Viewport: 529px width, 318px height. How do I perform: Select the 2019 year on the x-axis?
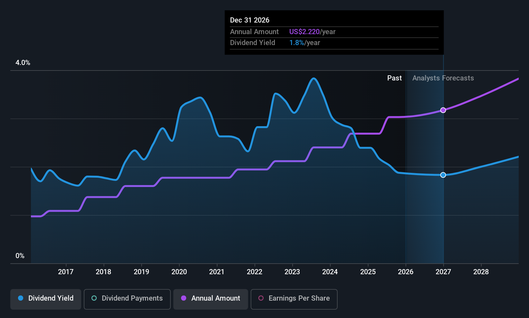141,272
